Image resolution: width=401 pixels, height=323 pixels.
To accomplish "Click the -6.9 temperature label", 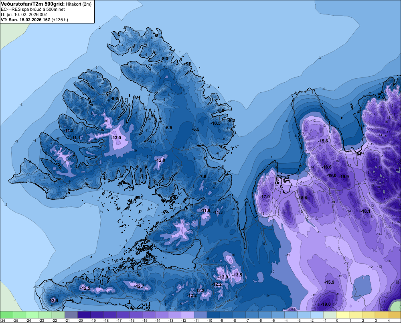I will (x=221, y=111).
